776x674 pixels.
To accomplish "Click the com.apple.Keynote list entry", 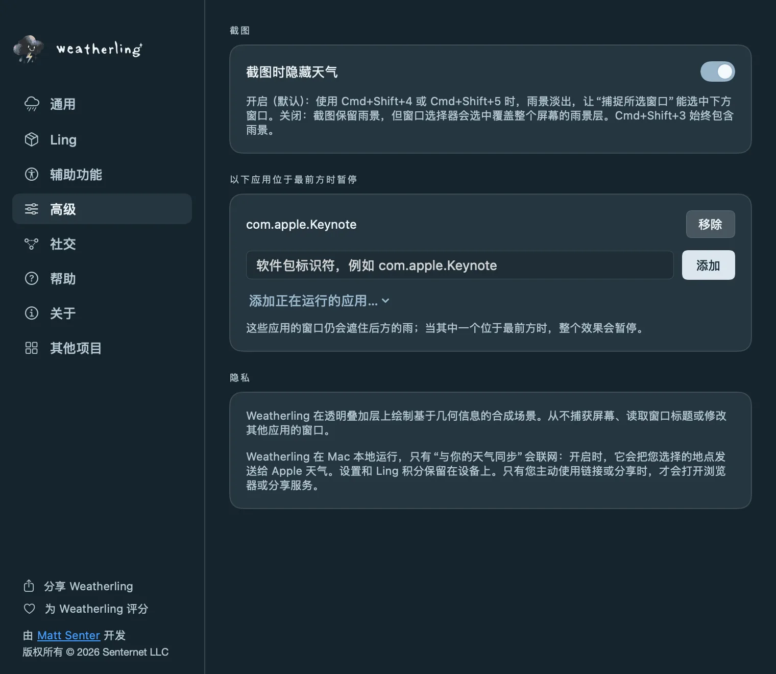I will [x=301, y=224].
